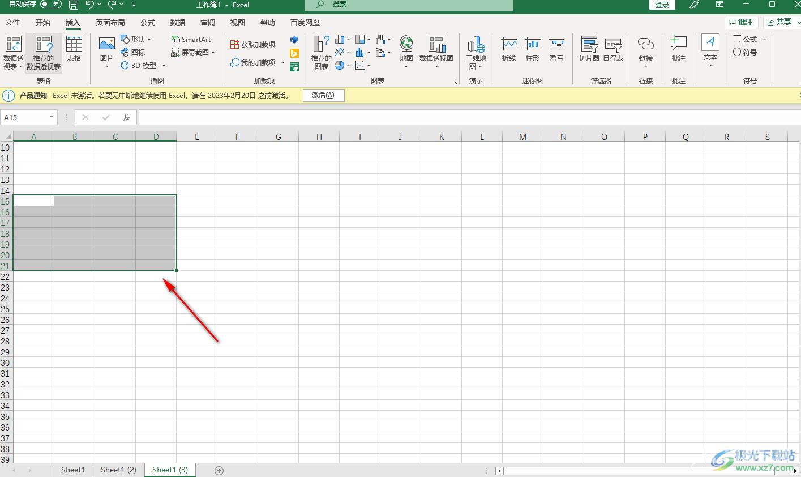Viewport: 801px width, 477px height.
Task: Click the Comments (批注) button at top right
Action: pos(742,22)
